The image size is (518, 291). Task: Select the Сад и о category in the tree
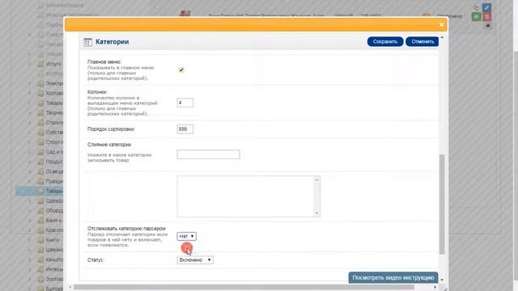pyautogui.click(x=54, y=152)
